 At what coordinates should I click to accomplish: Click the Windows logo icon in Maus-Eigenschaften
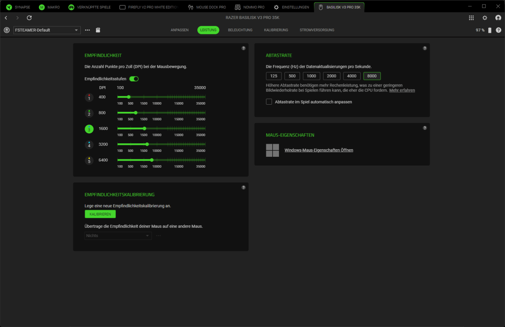[x=272, y=150]
